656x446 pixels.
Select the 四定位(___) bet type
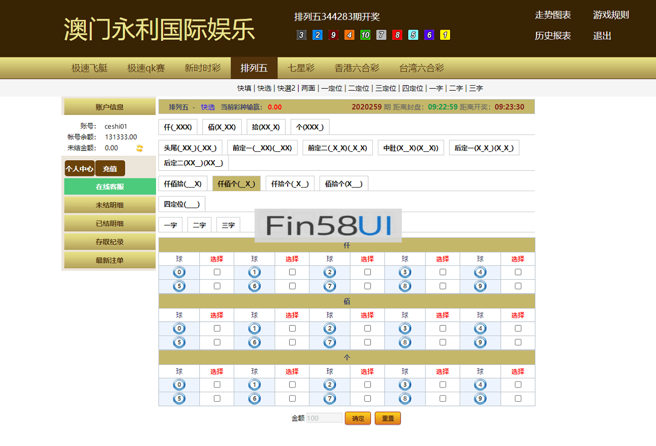coord(182,204)
